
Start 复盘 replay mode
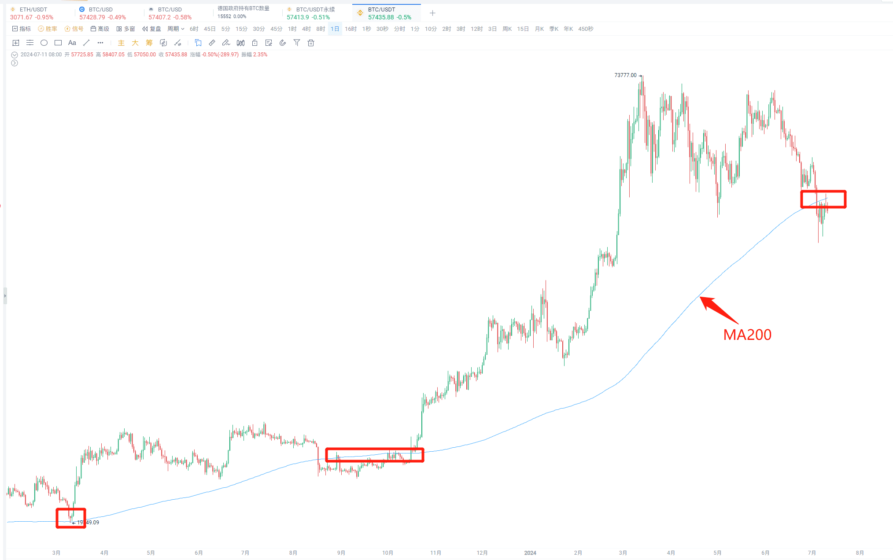click(152, 29)
